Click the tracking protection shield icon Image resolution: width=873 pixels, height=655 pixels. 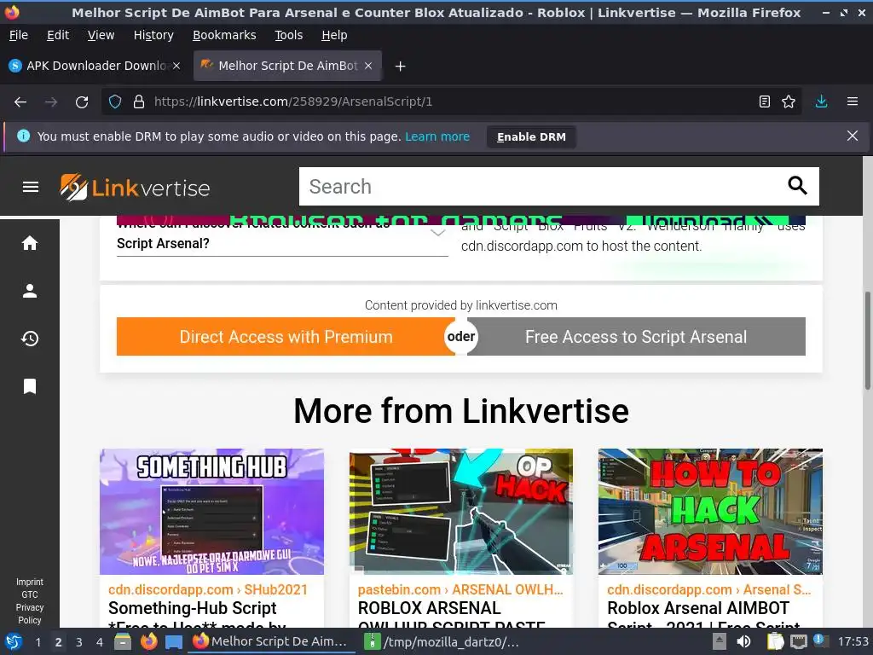pyautogui.click(x=115, y=102)
